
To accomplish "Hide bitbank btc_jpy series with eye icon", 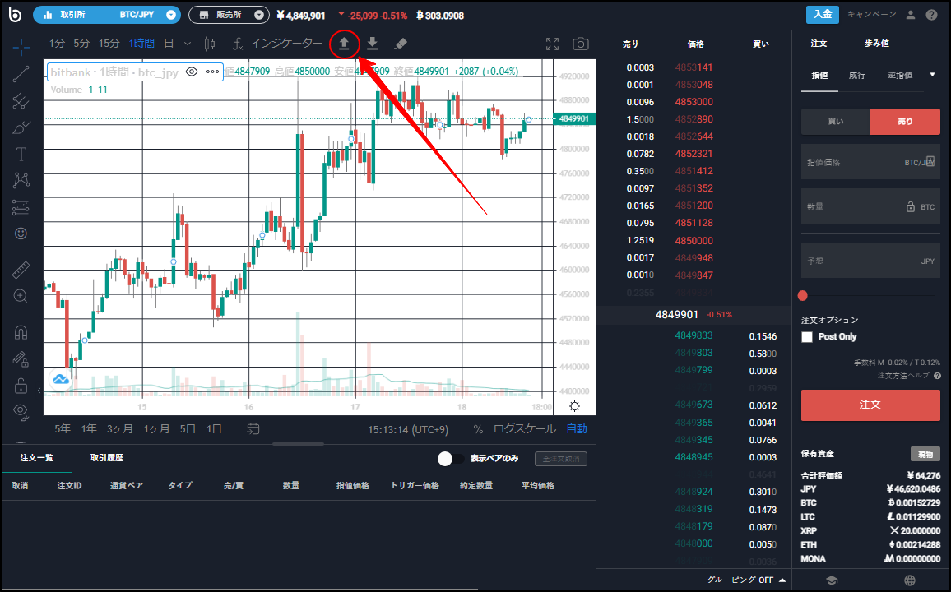I will coord(192,72).
